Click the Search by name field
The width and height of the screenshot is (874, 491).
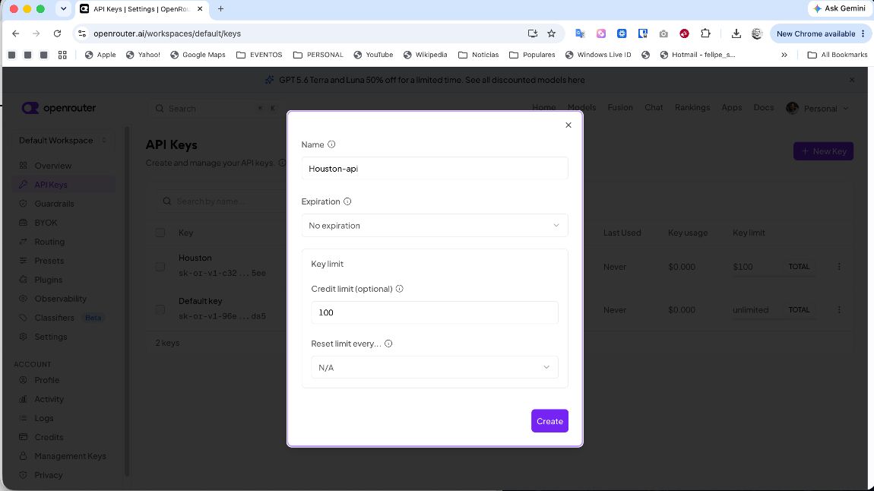[x=223, y=201]
